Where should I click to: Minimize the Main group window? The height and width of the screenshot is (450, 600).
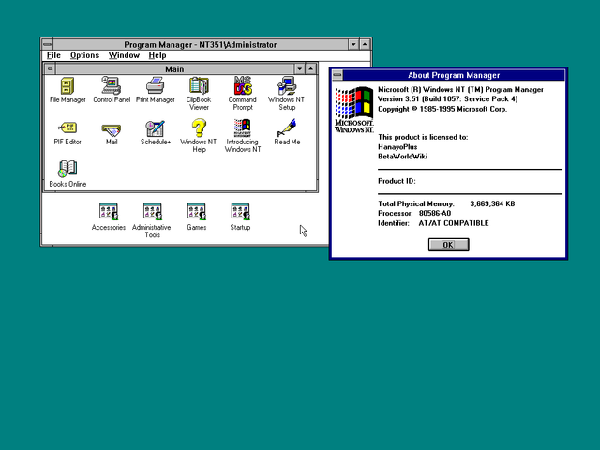coord(300,68)
